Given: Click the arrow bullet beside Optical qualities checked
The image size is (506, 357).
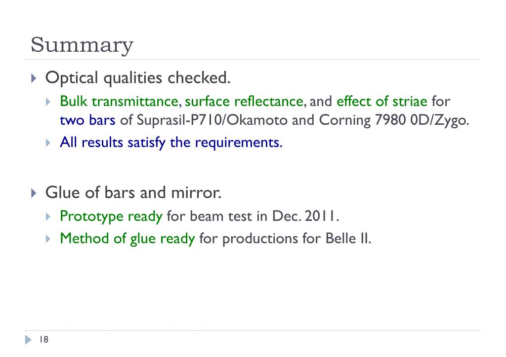Looking at the screenshot, I should (x=34, y=78).
